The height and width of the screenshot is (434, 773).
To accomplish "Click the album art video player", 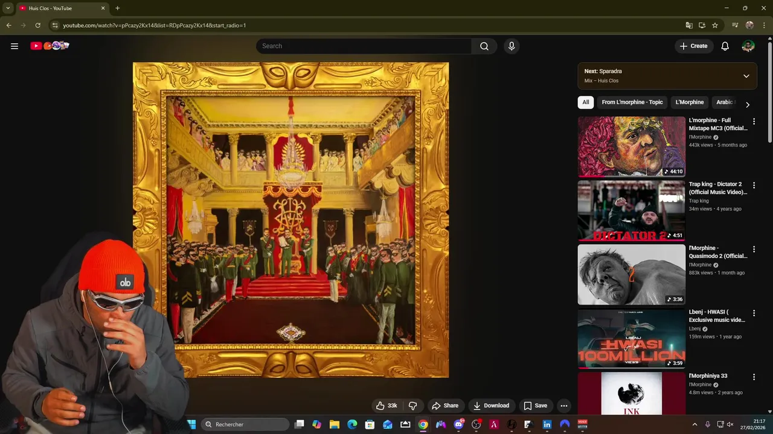I will tap(290, 220).
